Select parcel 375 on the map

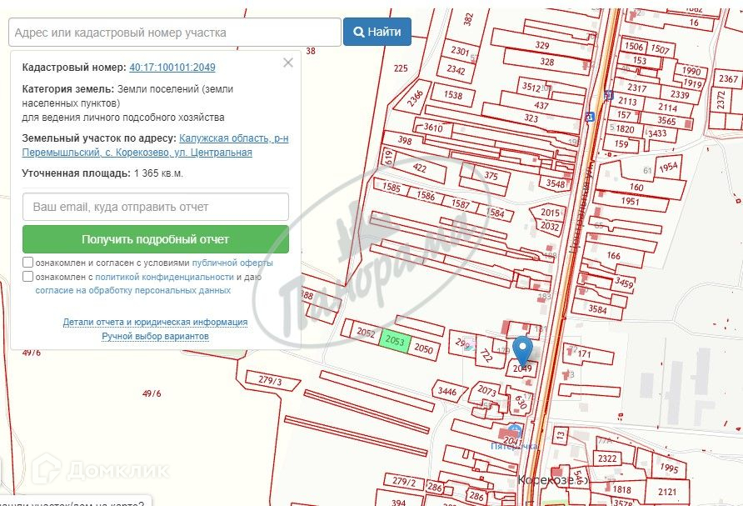(x=491, y=176)
